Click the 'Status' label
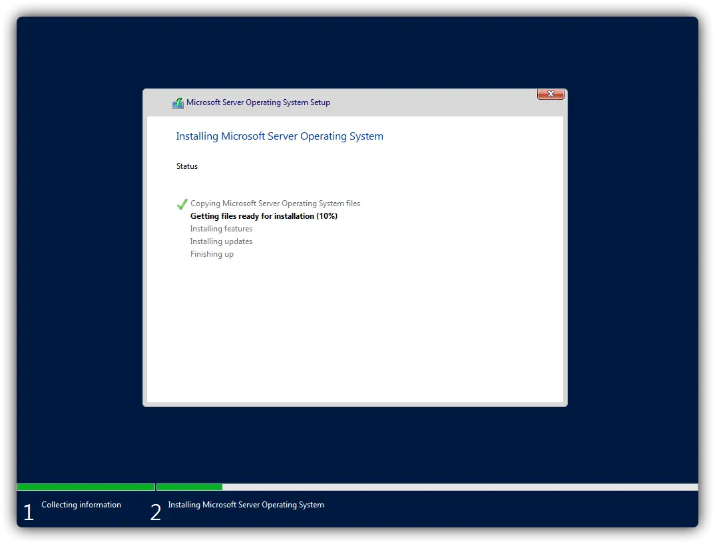 [x=187, y=166]
